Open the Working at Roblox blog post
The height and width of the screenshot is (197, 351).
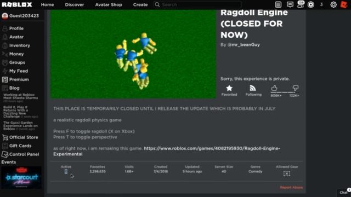(x=20, y=98)
